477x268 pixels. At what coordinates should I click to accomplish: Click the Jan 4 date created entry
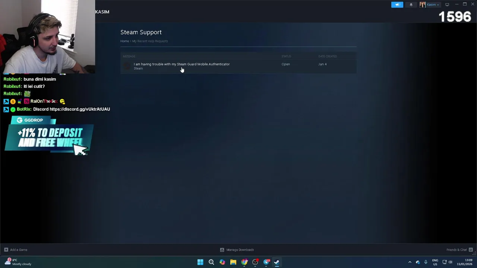tap(322, 64)
